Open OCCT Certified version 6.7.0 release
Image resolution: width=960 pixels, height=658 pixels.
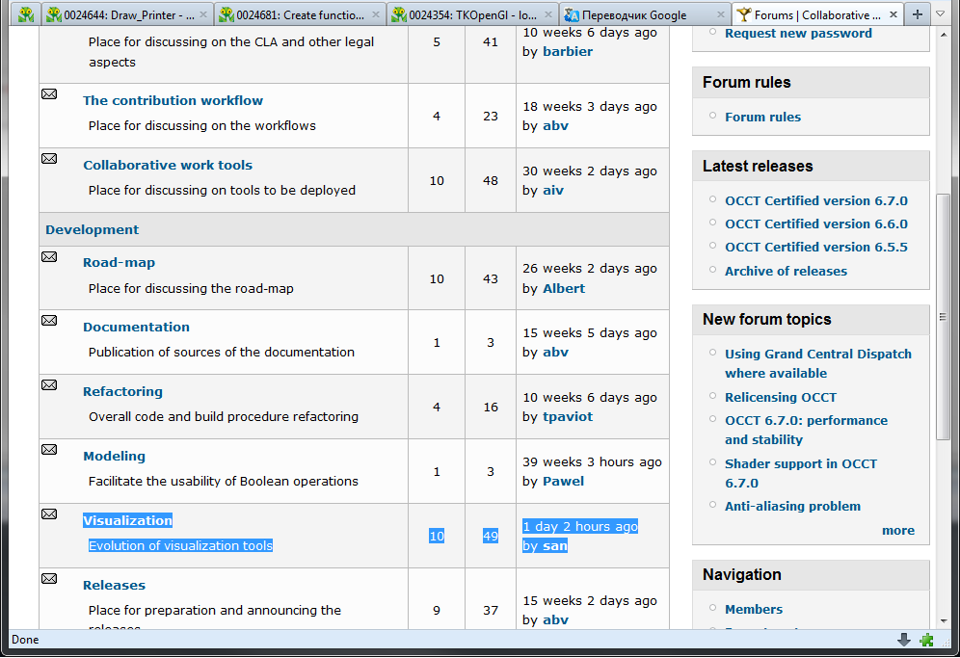pyautogui.click(x=815, y=200)
